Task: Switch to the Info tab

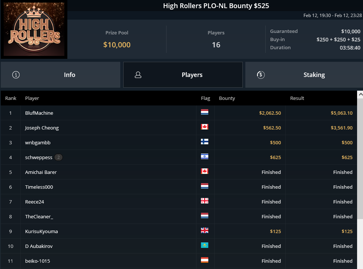Action: 60,75
